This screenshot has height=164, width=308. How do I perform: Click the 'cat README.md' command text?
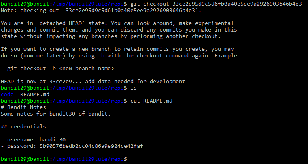(x=151, y=101)
